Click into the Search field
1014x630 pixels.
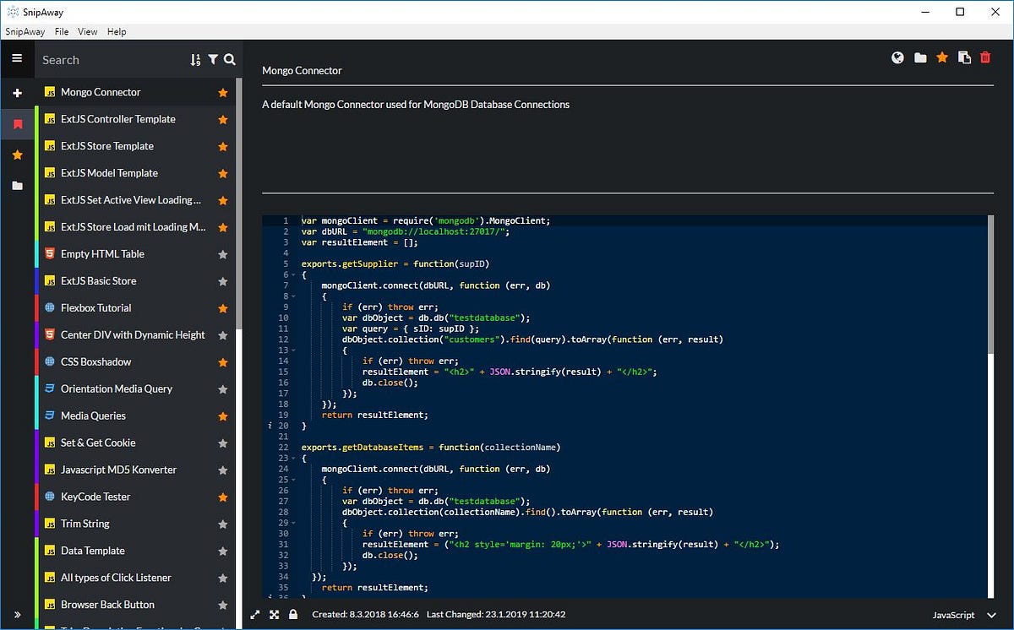(113, 60)
